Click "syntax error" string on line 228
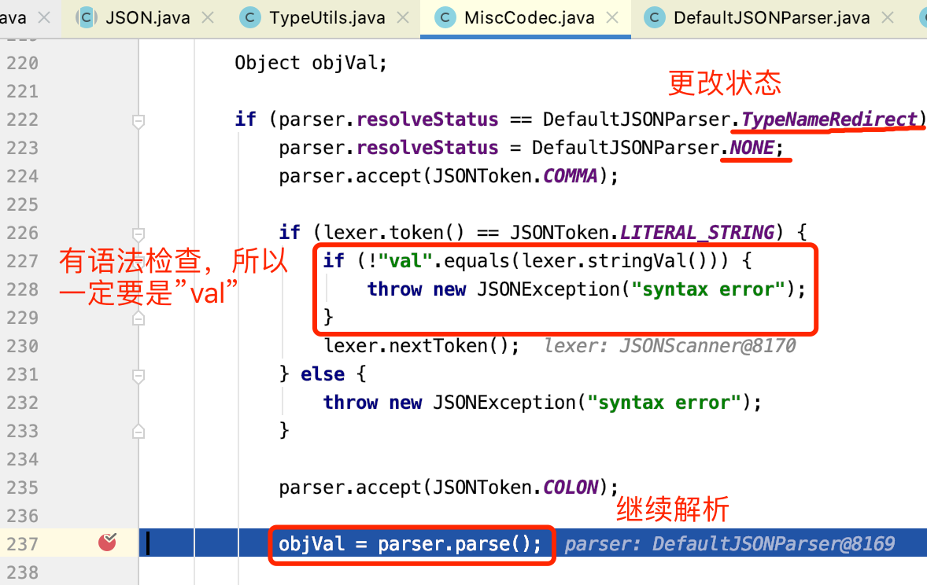 coord(709,289)
